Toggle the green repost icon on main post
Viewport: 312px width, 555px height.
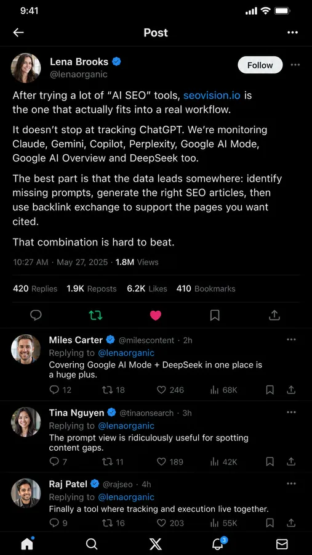click(95, 315)
